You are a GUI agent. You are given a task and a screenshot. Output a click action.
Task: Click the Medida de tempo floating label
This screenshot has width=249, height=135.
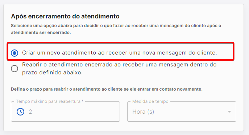[150, 101]
